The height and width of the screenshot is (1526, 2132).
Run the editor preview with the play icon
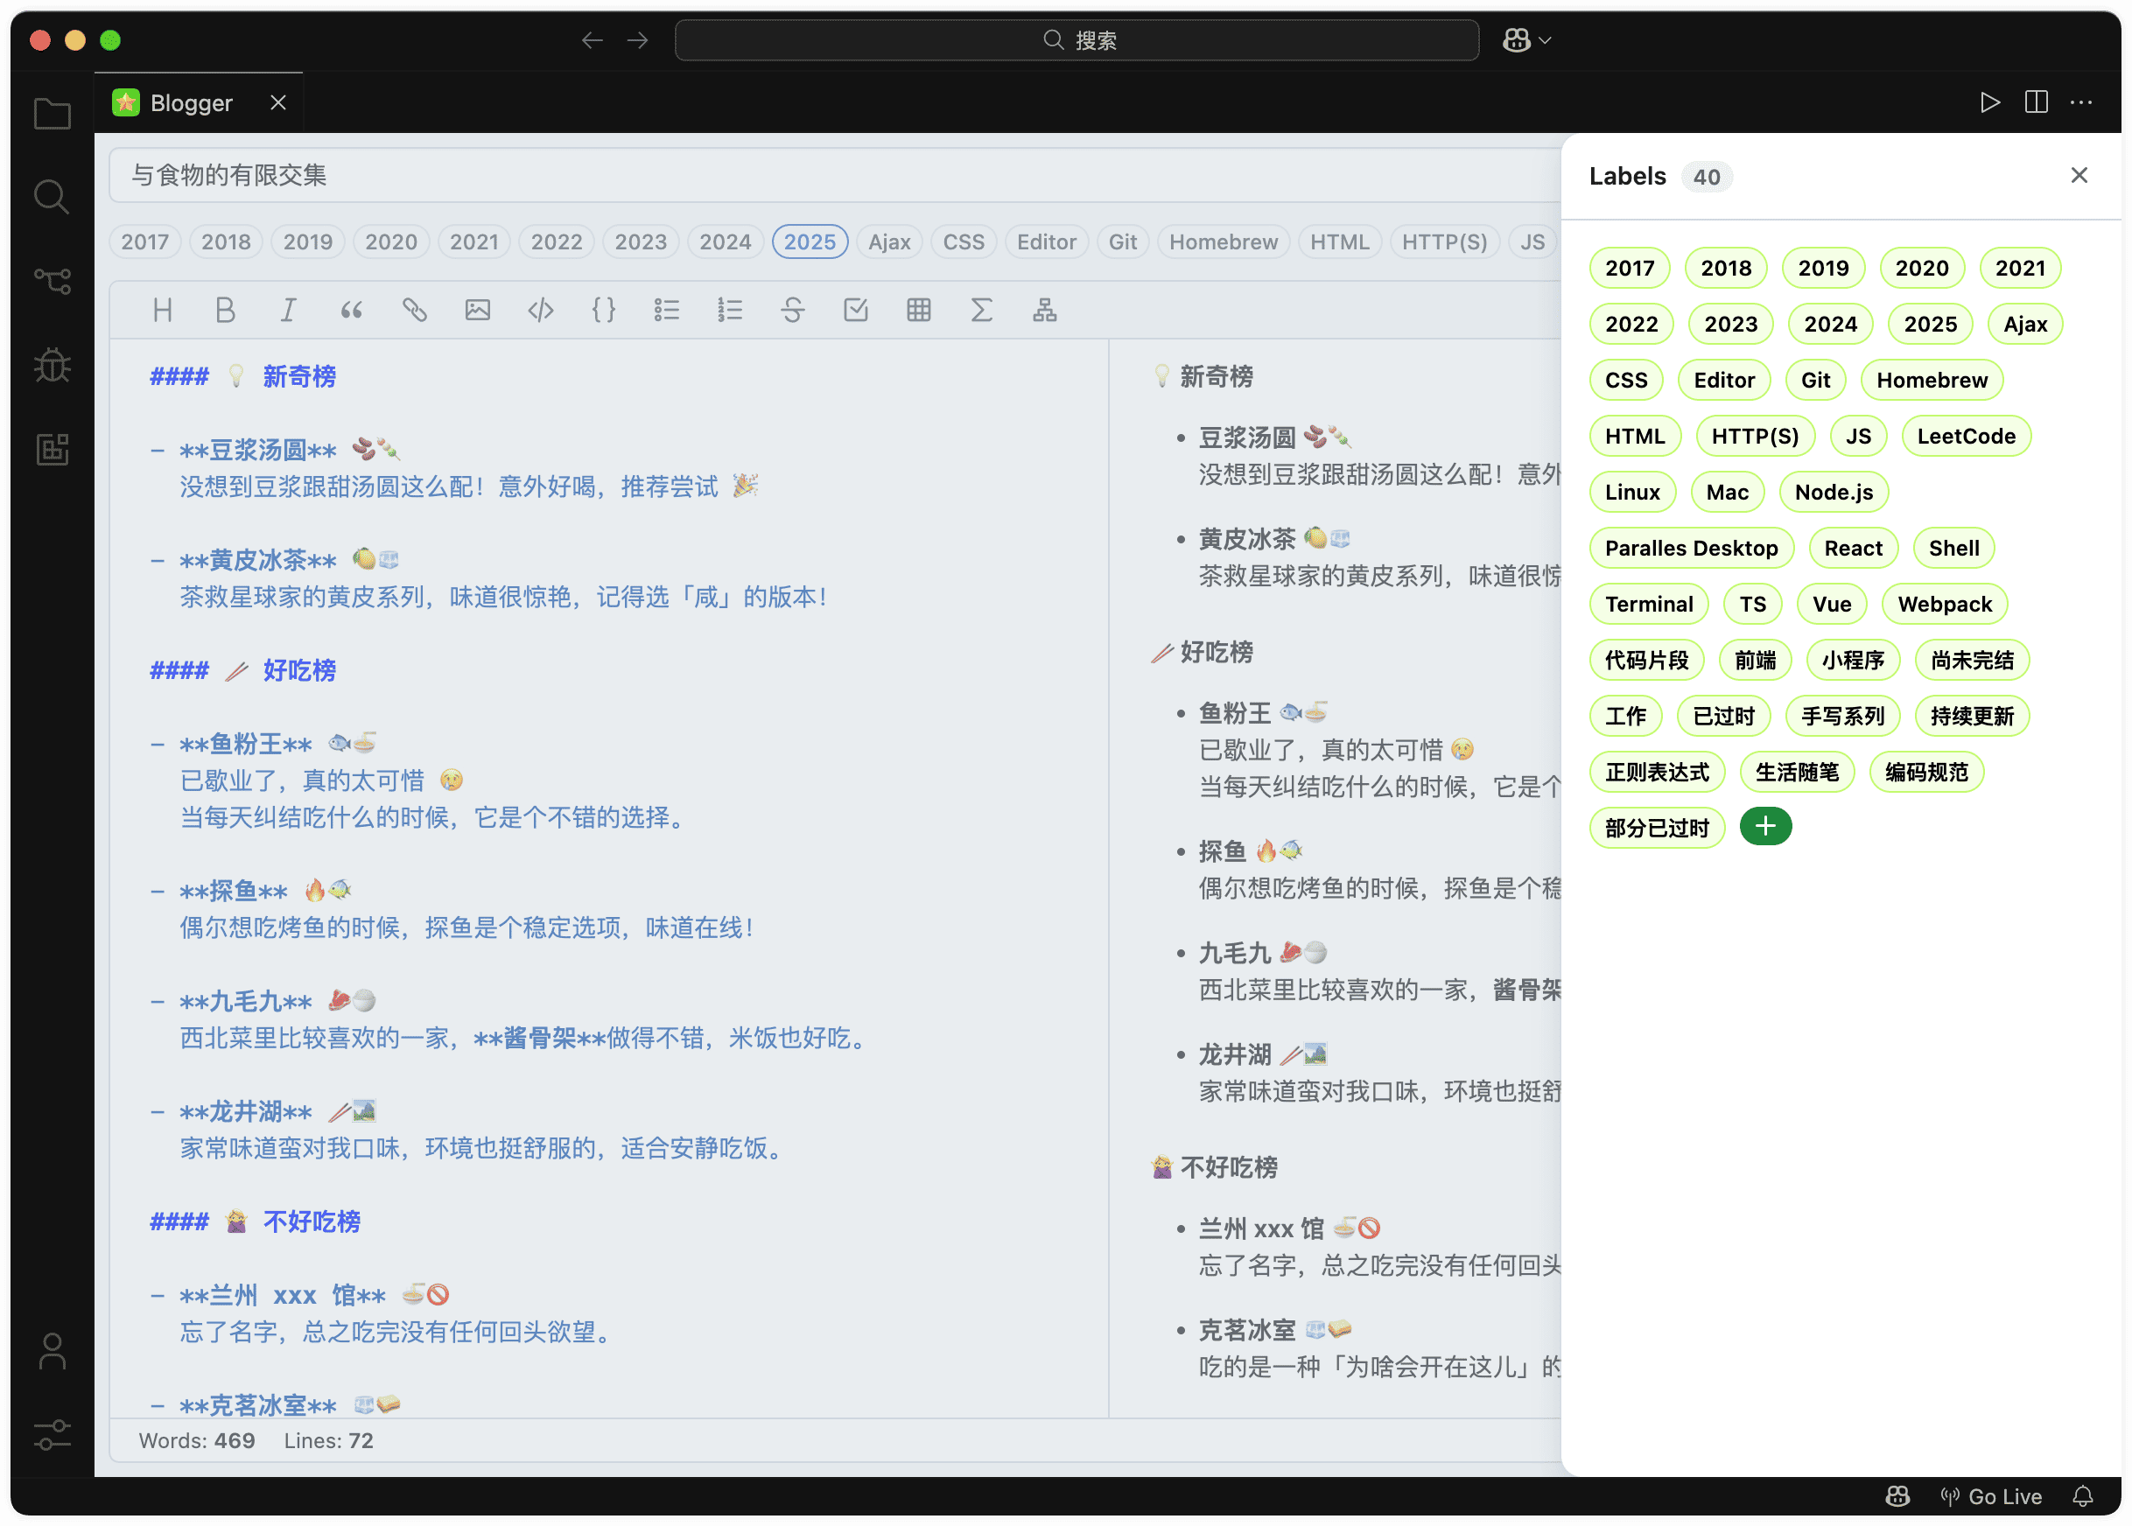point(1989,102)
